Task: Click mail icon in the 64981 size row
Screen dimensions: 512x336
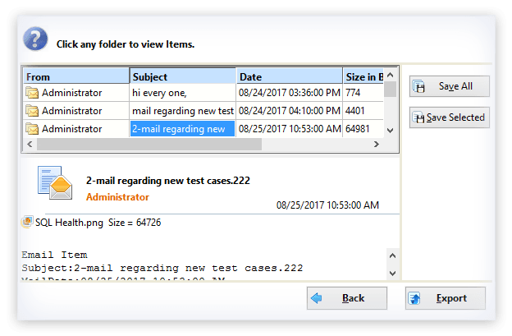Action: click(x=32, y=129)
